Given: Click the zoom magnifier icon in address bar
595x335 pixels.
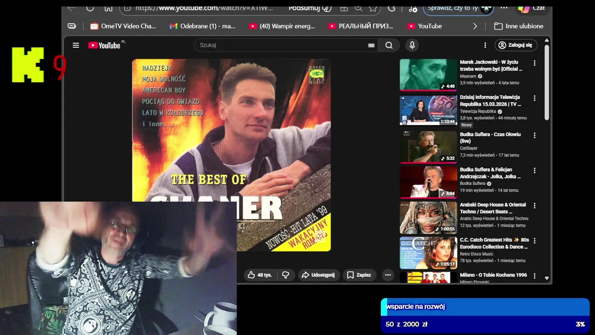Looking at the screenshot, I should 358,8.
